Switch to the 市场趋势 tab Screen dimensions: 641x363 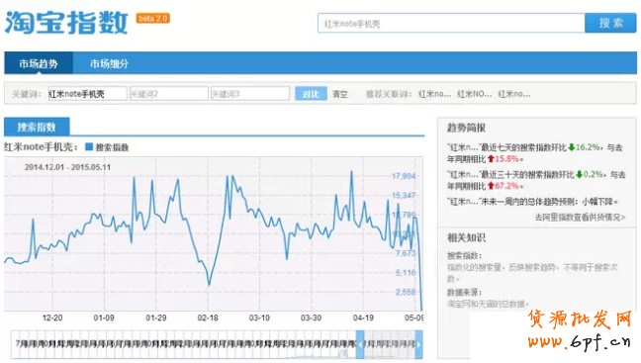39,63
